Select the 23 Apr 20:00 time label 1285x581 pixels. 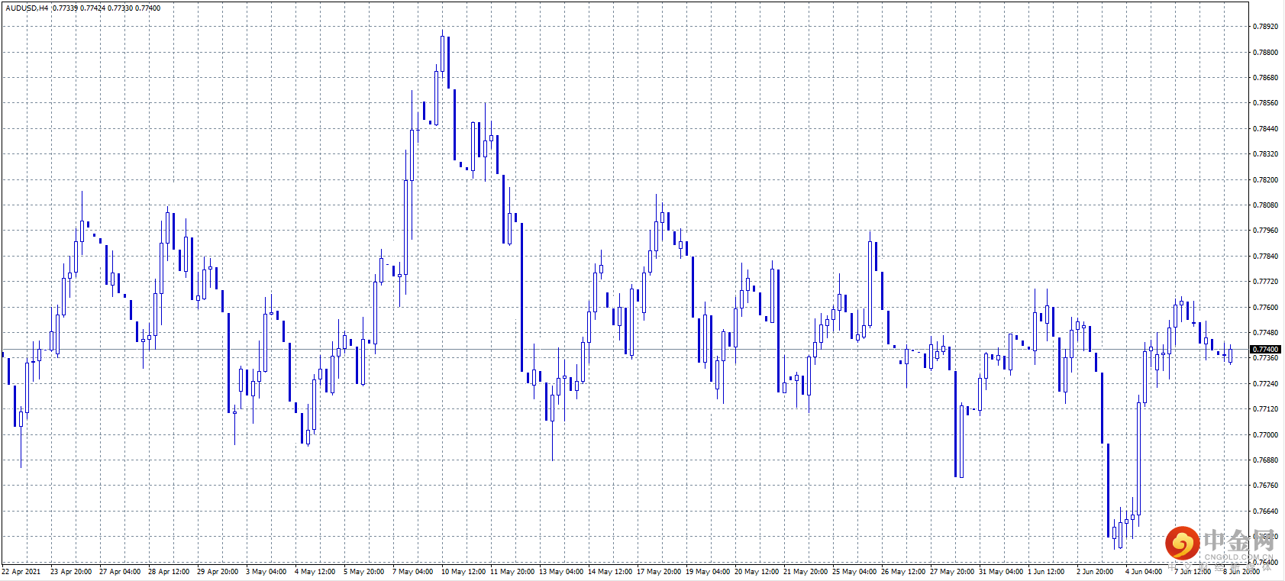click(x=71, y=572)
